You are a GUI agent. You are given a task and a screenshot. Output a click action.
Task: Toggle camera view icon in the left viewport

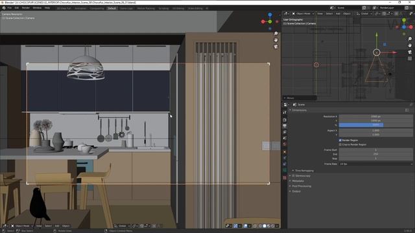276,47
